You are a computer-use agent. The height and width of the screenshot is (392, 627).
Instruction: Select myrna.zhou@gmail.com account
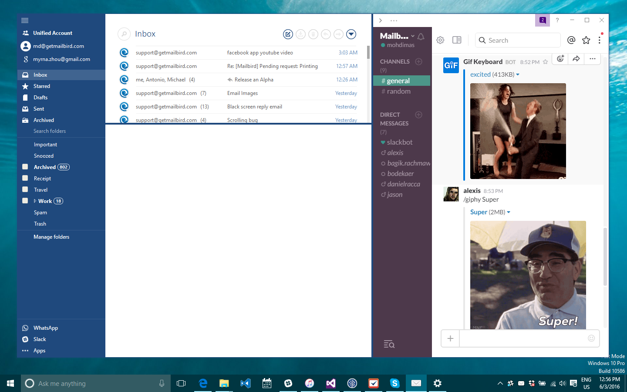61,59
